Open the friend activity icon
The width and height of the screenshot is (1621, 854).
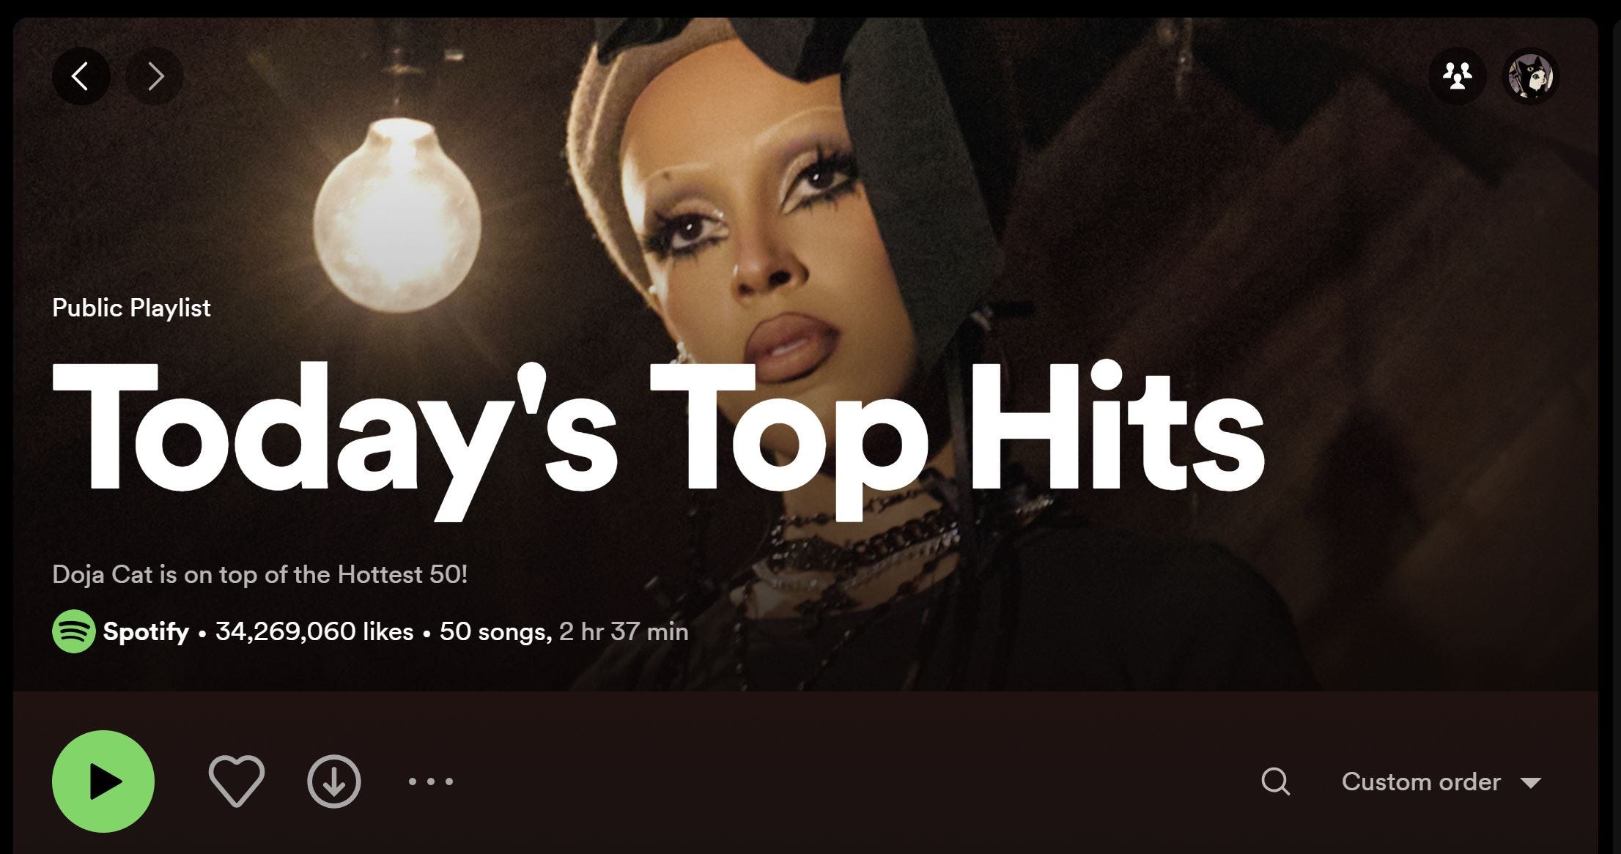[x=1457, y=76]
